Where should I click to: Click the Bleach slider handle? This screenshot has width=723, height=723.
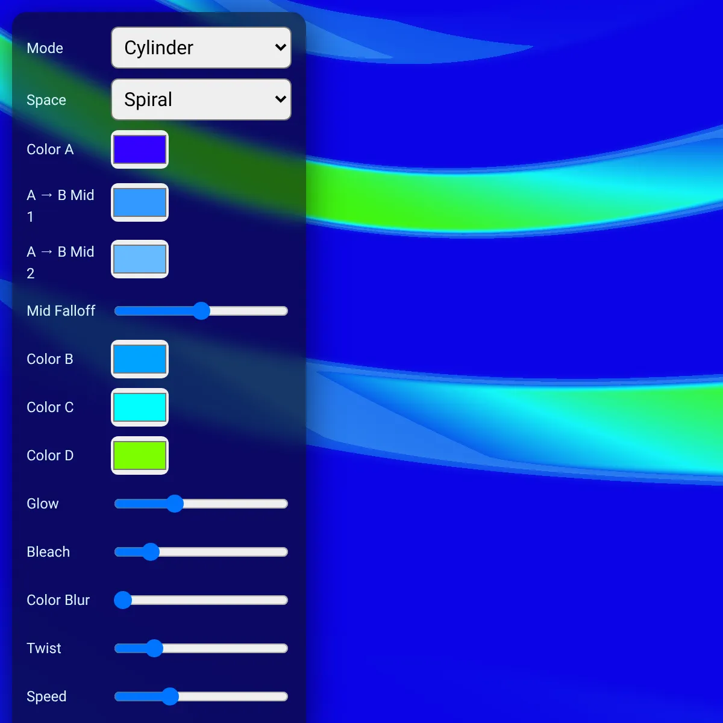151,552
